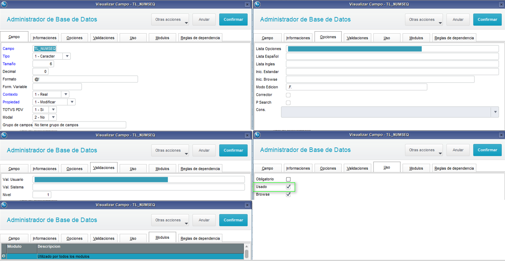Click Anular in the Campo-tab window

204,19
